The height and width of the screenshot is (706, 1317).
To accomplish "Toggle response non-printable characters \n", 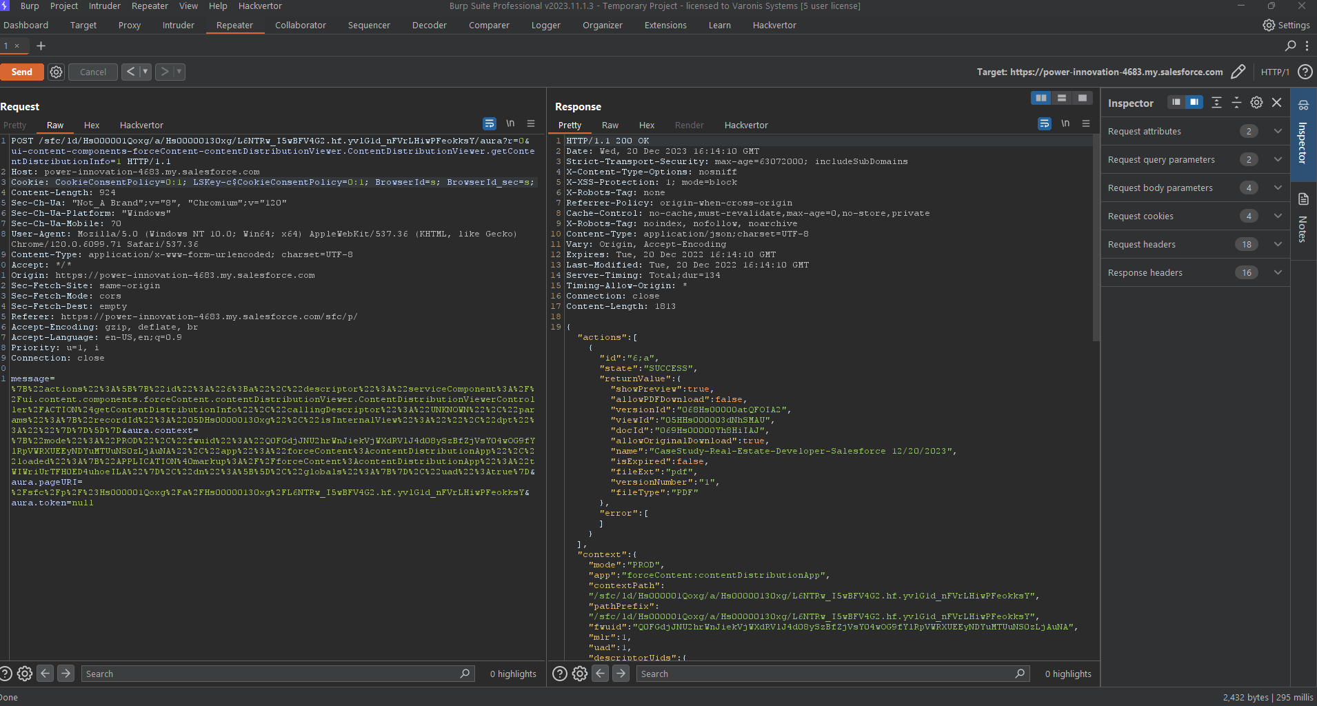I will pos(1065,123).
